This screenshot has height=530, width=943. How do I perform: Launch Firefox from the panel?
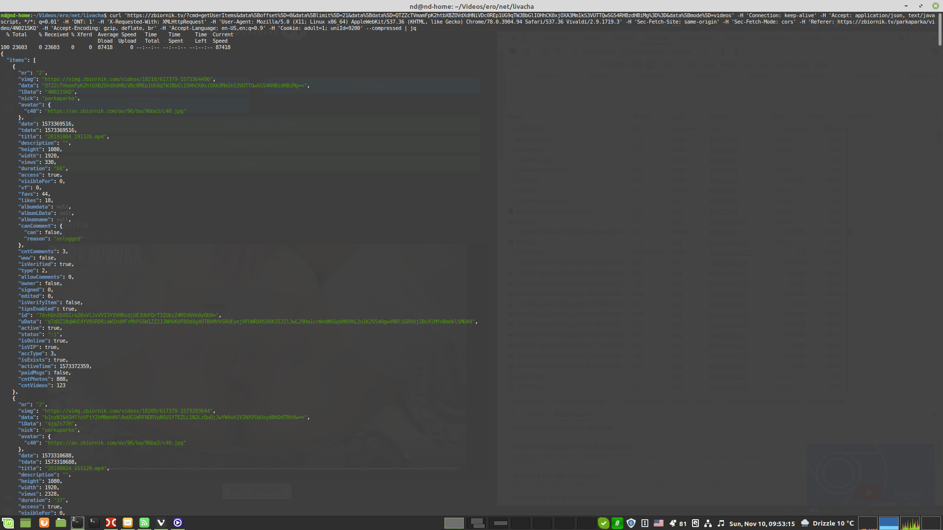coord(44,523)
